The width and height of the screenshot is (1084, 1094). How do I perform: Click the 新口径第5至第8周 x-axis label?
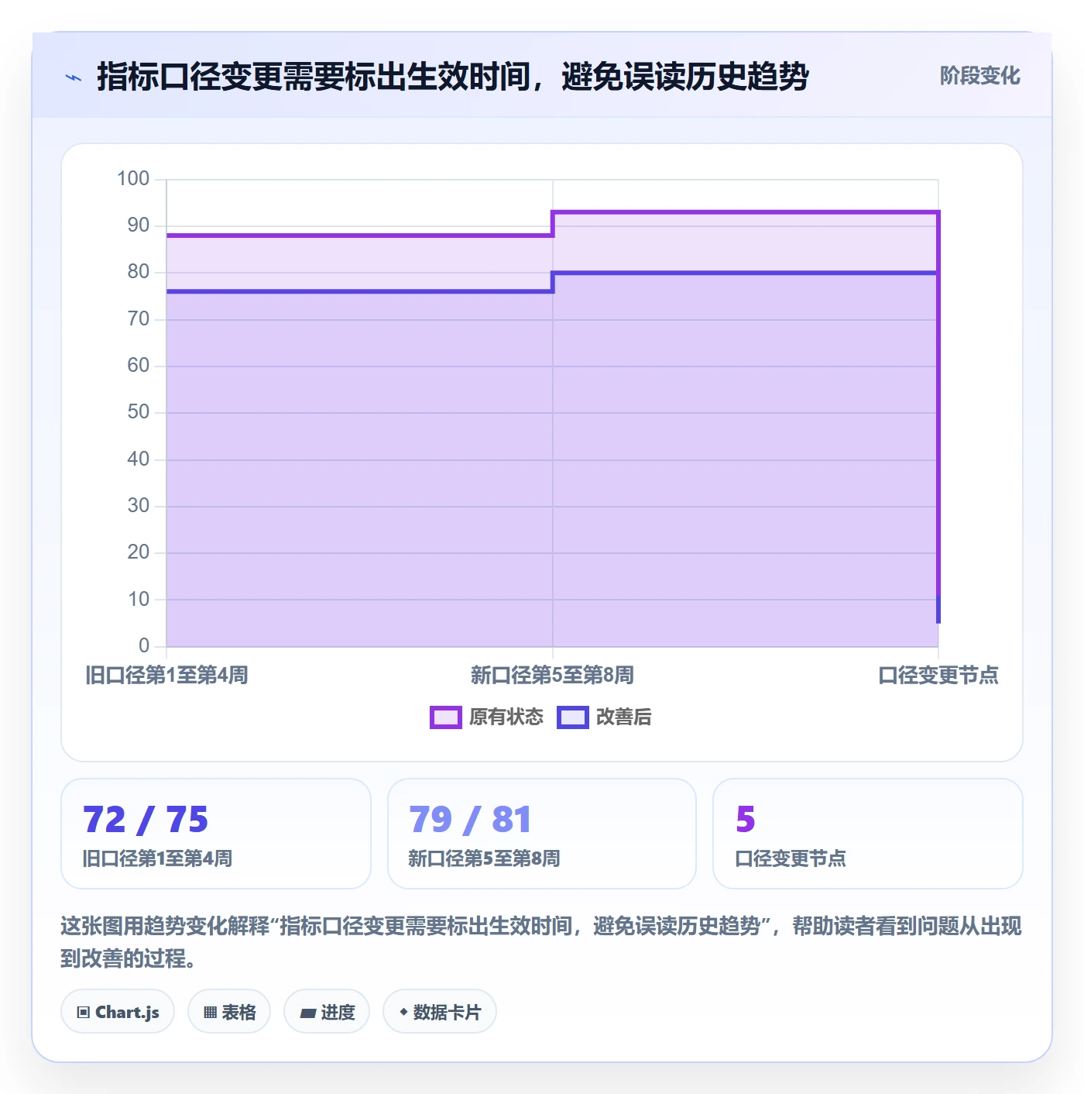(552, 676)
